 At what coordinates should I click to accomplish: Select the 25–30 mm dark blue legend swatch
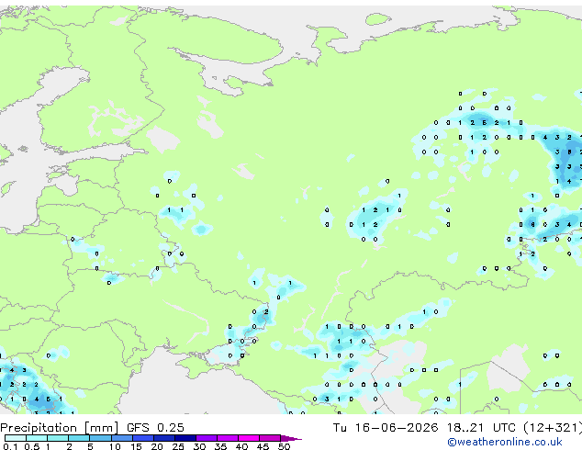(x=185, y=438)
